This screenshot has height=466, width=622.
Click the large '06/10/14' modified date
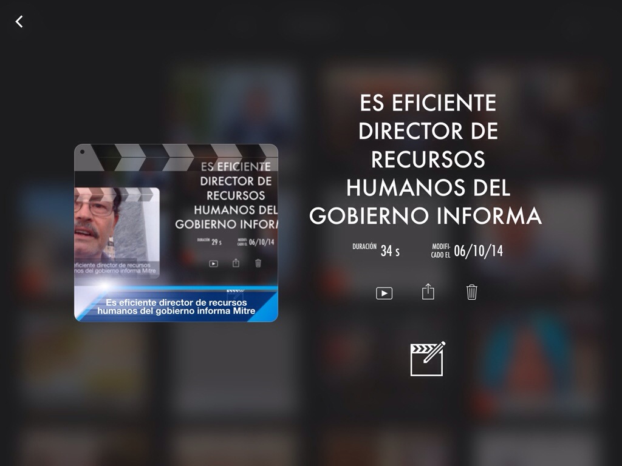point(478,251)
